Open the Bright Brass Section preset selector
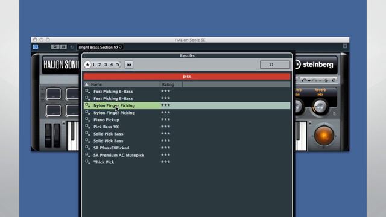Screen dimensions: 386x217 point(100,47)
